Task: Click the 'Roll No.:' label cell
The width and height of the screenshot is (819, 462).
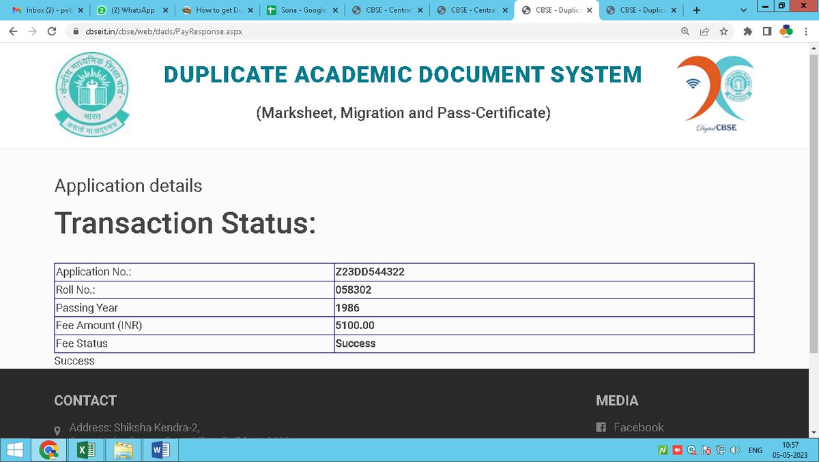Action: (x=194, y=290)
